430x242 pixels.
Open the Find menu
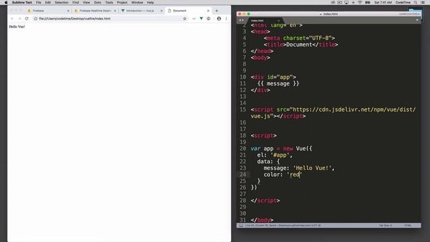point(75,3)
